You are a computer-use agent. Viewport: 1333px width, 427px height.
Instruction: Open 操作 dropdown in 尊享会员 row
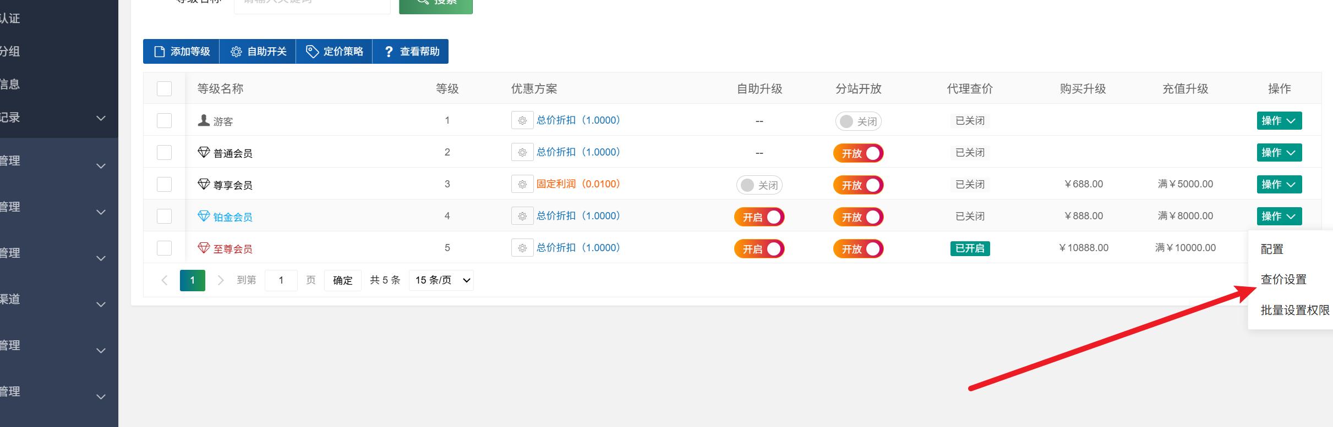(1279, 184)
